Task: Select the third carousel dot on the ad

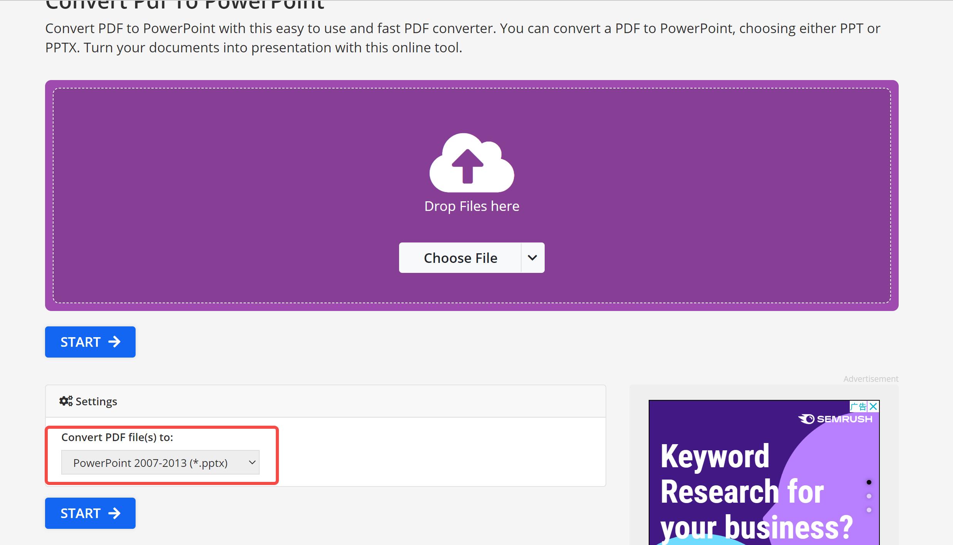Action: click(x=869, y=510)
